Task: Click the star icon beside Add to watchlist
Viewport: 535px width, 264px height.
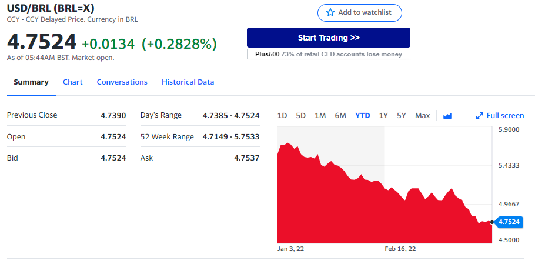Action: [330, 12]
